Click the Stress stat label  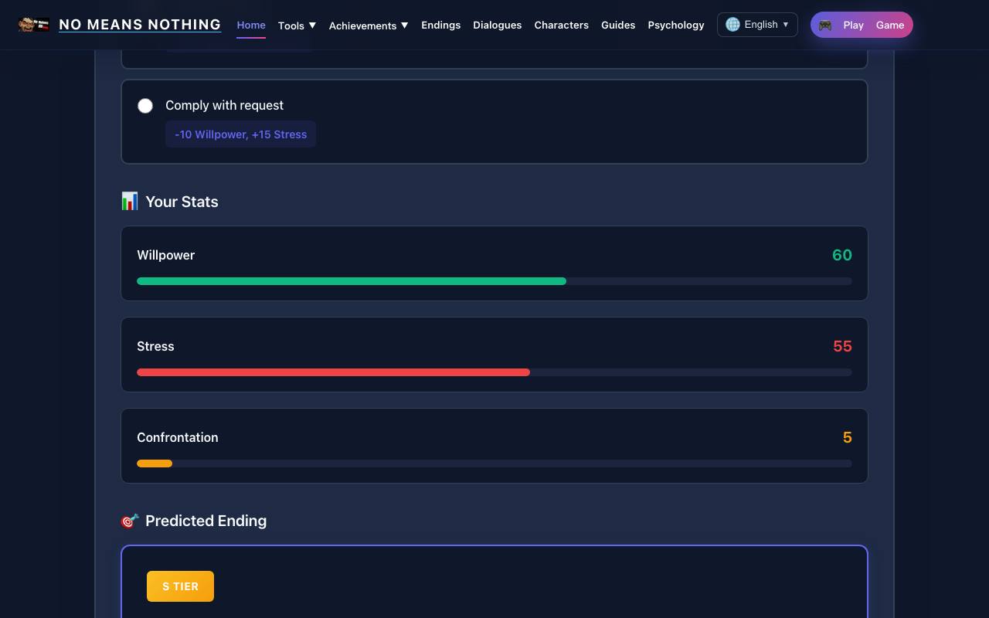click(x=155, y=346)
